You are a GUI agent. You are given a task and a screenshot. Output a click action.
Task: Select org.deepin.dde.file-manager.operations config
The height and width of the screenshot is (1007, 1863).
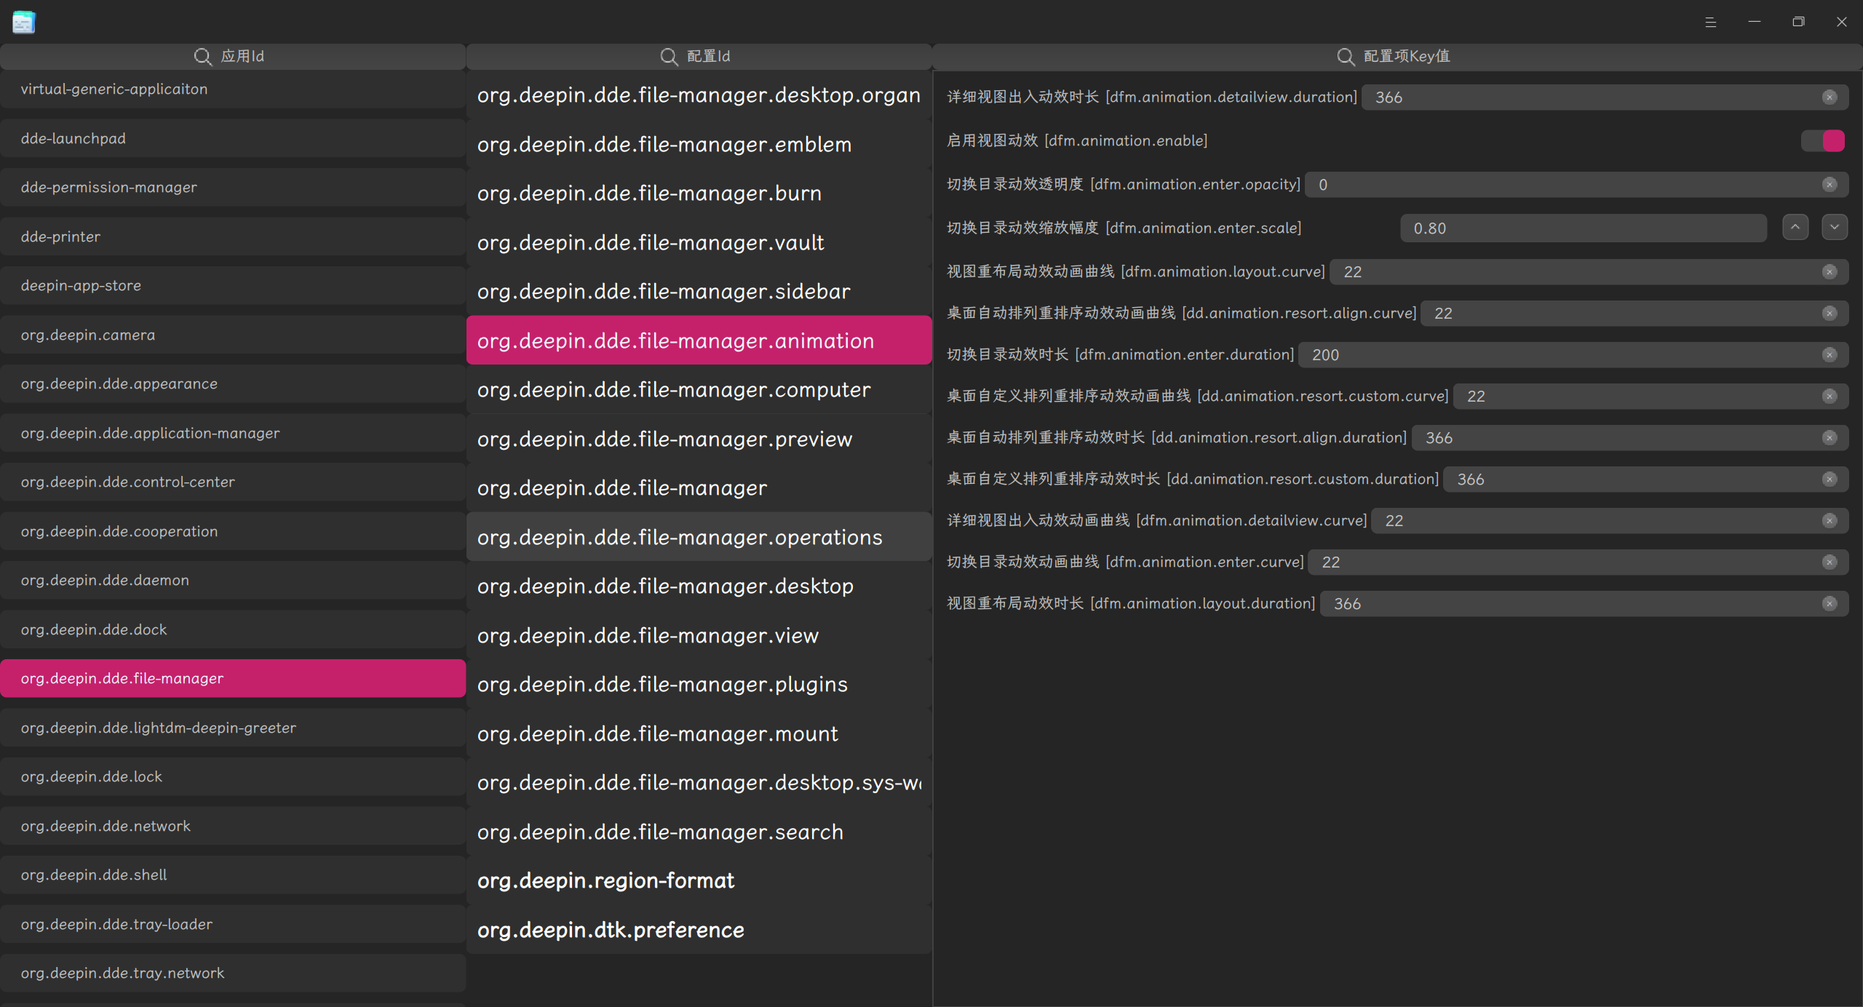[x=699, y=537]
